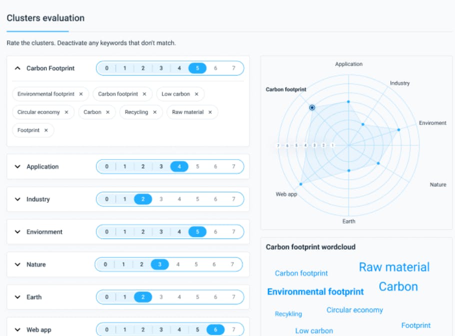The image size is (455, 336).
Task: Click Low carbon in the wordcloud
Action: click(x=314, y=331)
